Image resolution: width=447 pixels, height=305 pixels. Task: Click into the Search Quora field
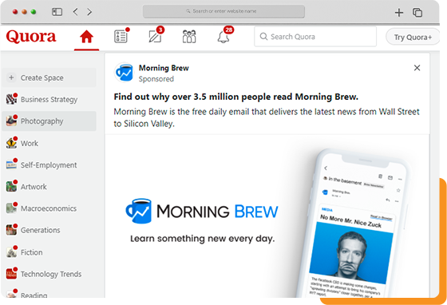[315, 37]
